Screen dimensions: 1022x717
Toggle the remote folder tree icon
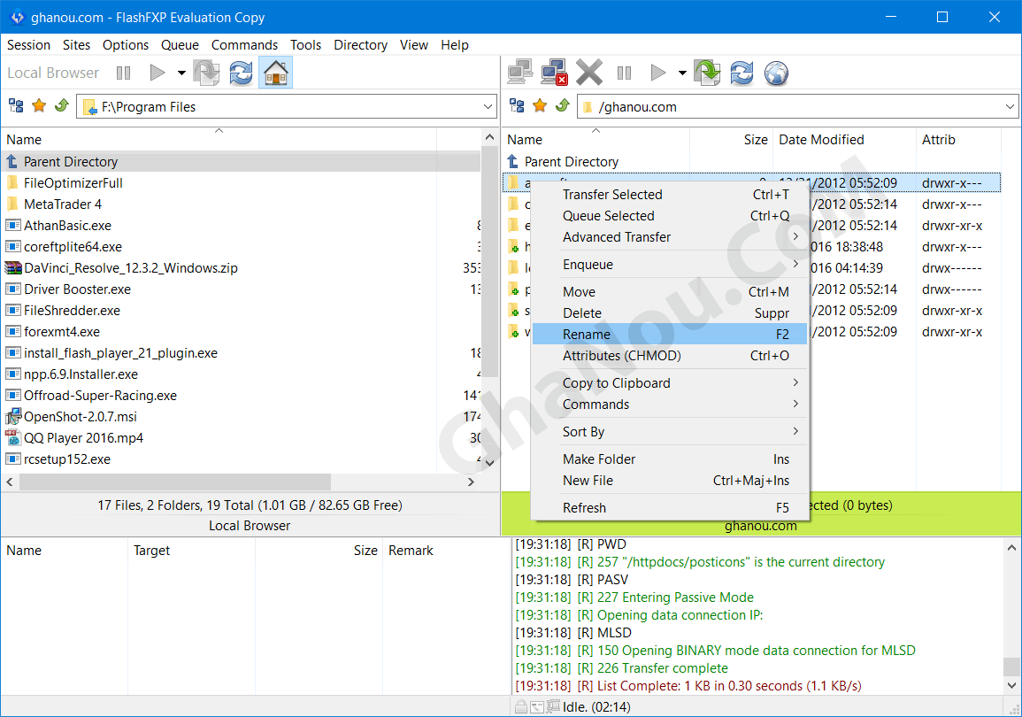[517, 105]
